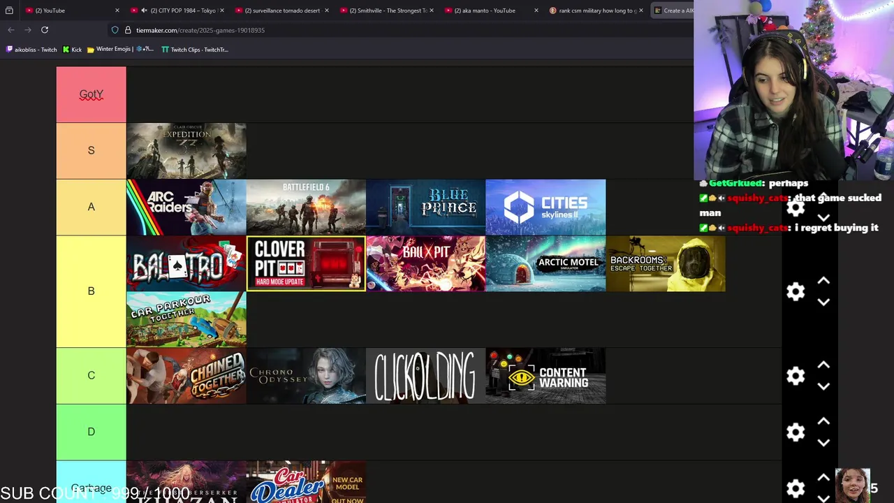Close the rank csm military tab
This screenshot has height=503, width=894.
[640, 10]
